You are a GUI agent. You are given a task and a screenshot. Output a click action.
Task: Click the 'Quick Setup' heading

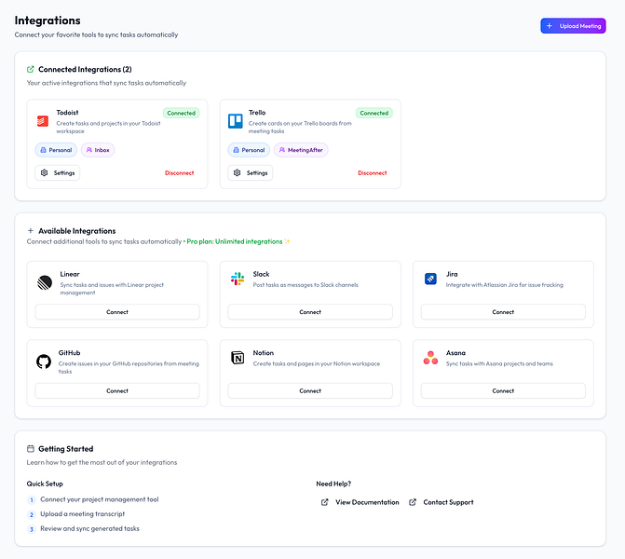(45, 484)
